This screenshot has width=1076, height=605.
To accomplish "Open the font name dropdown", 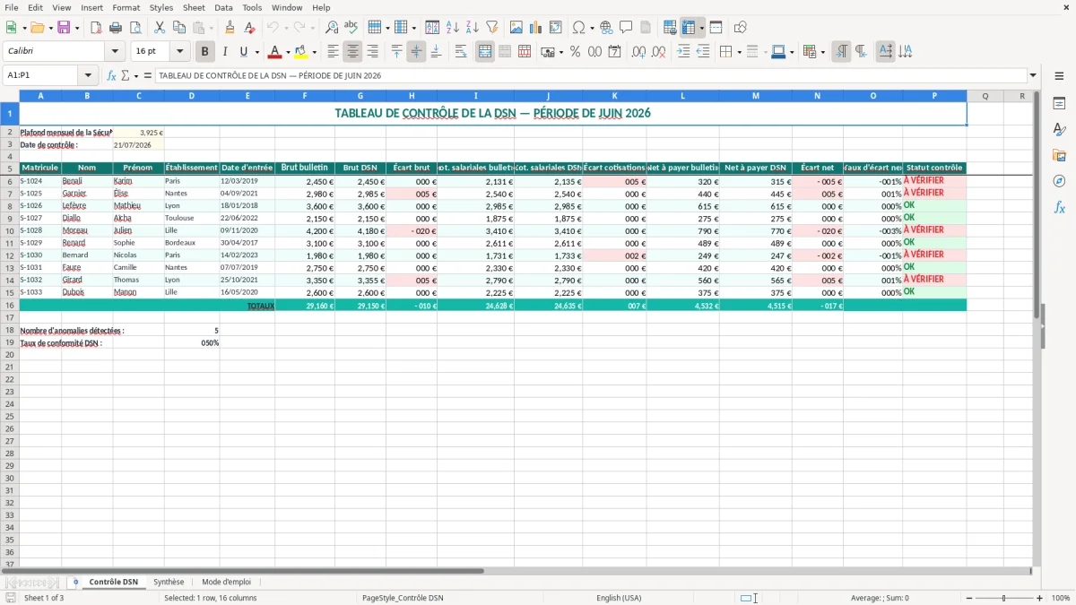I will [115, 52].
